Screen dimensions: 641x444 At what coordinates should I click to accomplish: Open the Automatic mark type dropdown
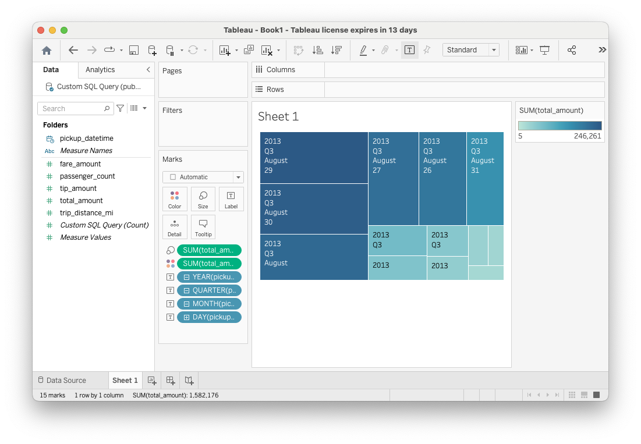(238, 177)
